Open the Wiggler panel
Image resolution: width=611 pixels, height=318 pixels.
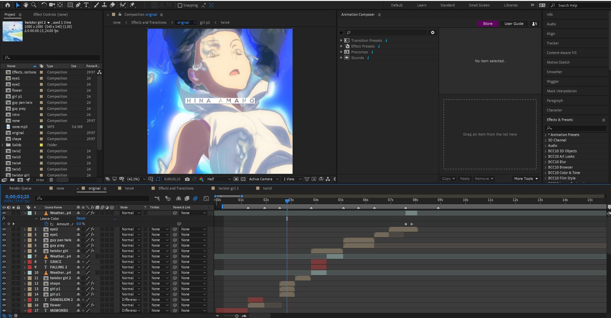[x=553, y=82]
